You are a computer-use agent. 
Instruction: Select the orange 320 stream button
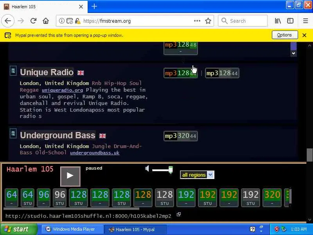pos(272,198)
